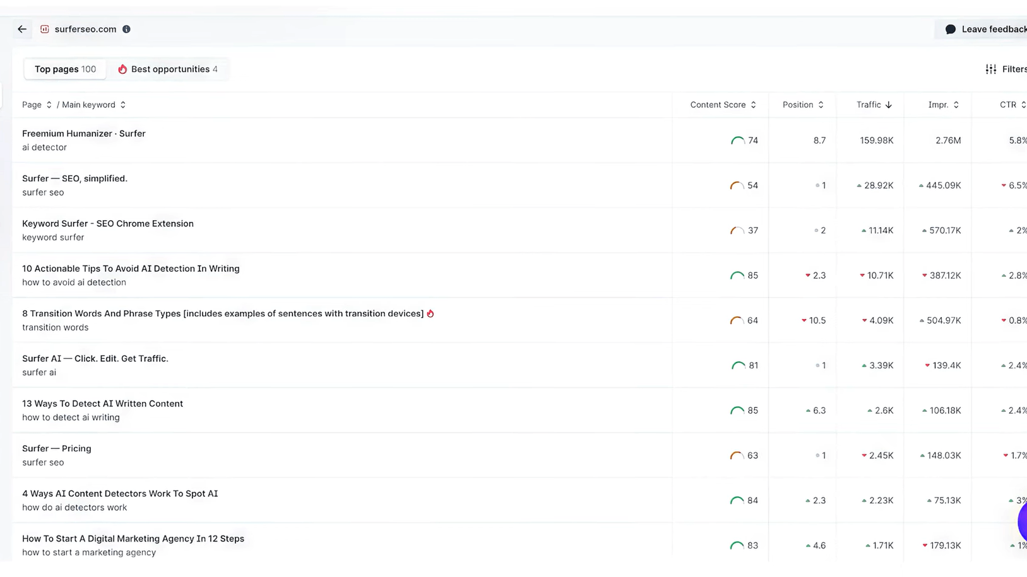
Task: Open 4 Ways AI Content Detectors Work page
Action: (120, 494)
